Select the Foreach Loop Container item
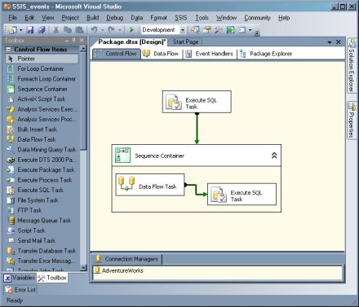 pos(47,79)
